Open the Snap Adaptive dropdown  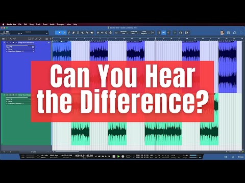pyautogui.click(x=144, y=33)
